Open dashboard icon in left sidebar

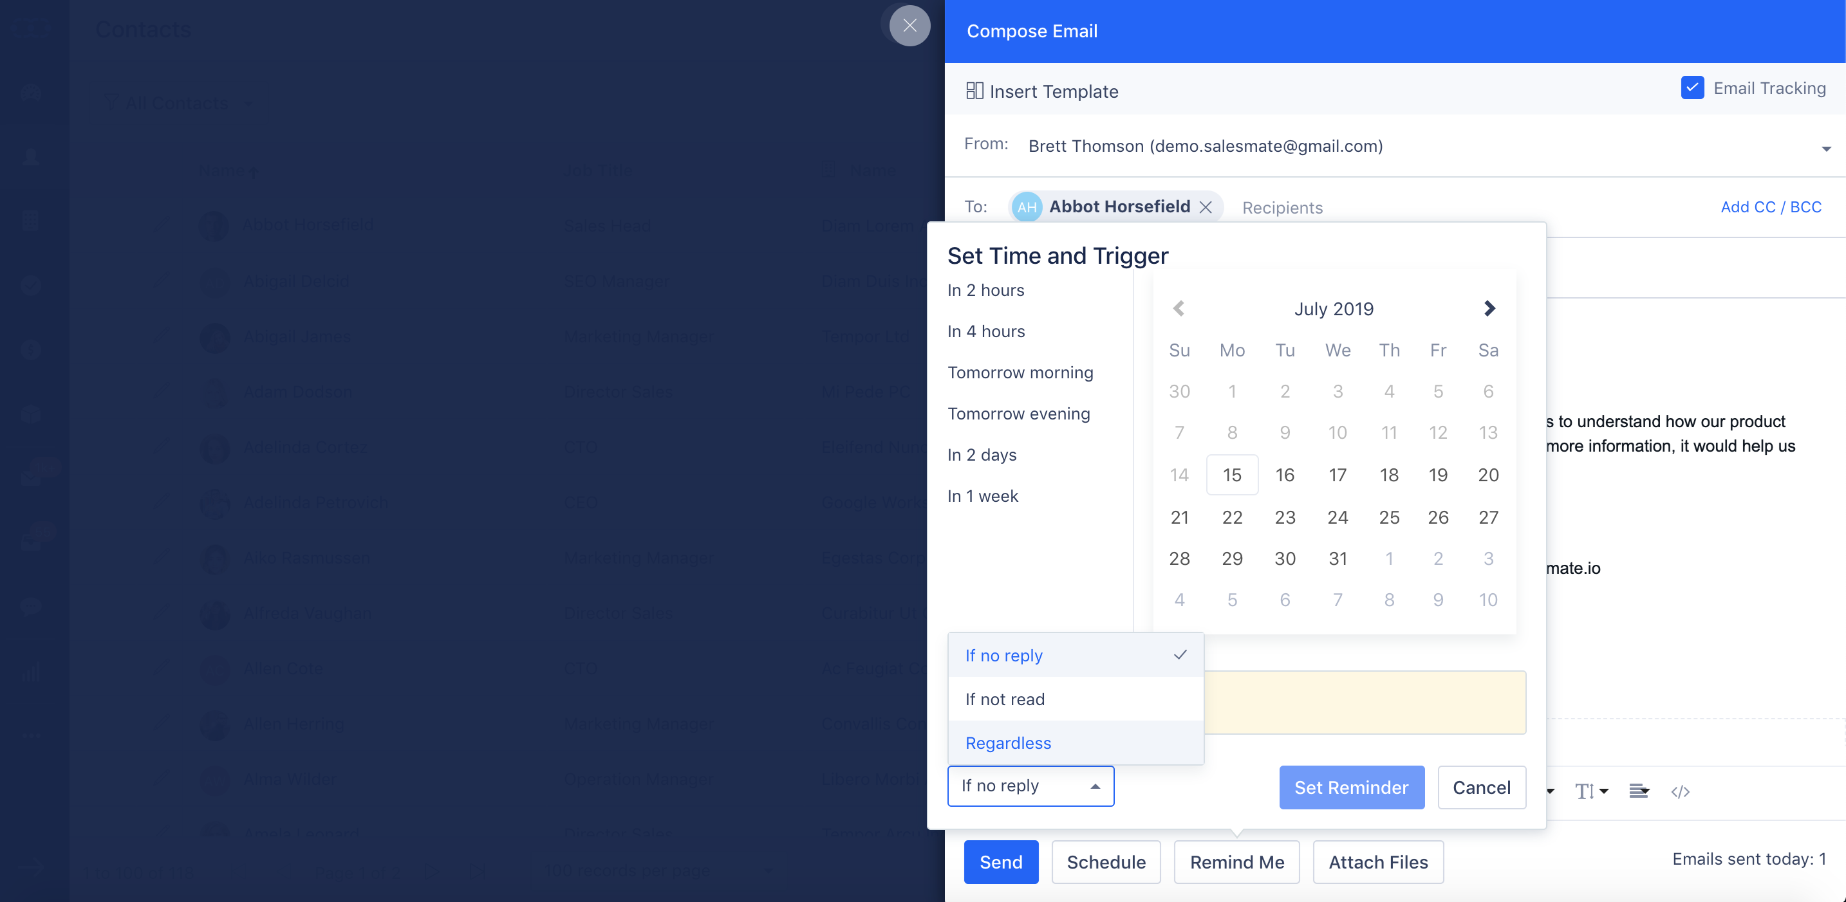31,93
